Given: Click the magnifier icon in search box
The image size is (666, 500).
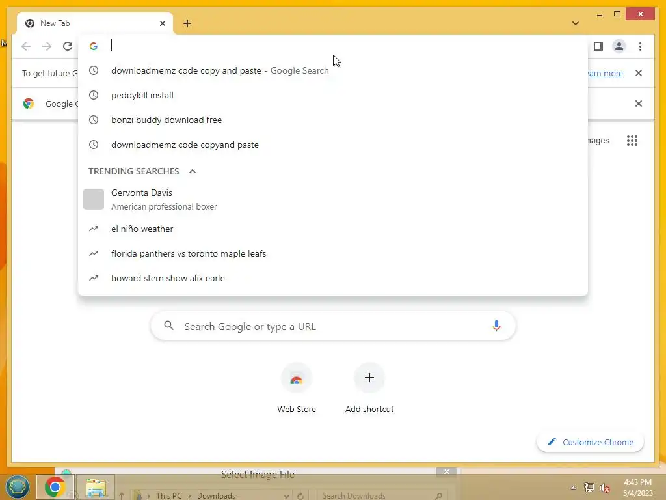Looking at the screenshot, I should [168, 326].
